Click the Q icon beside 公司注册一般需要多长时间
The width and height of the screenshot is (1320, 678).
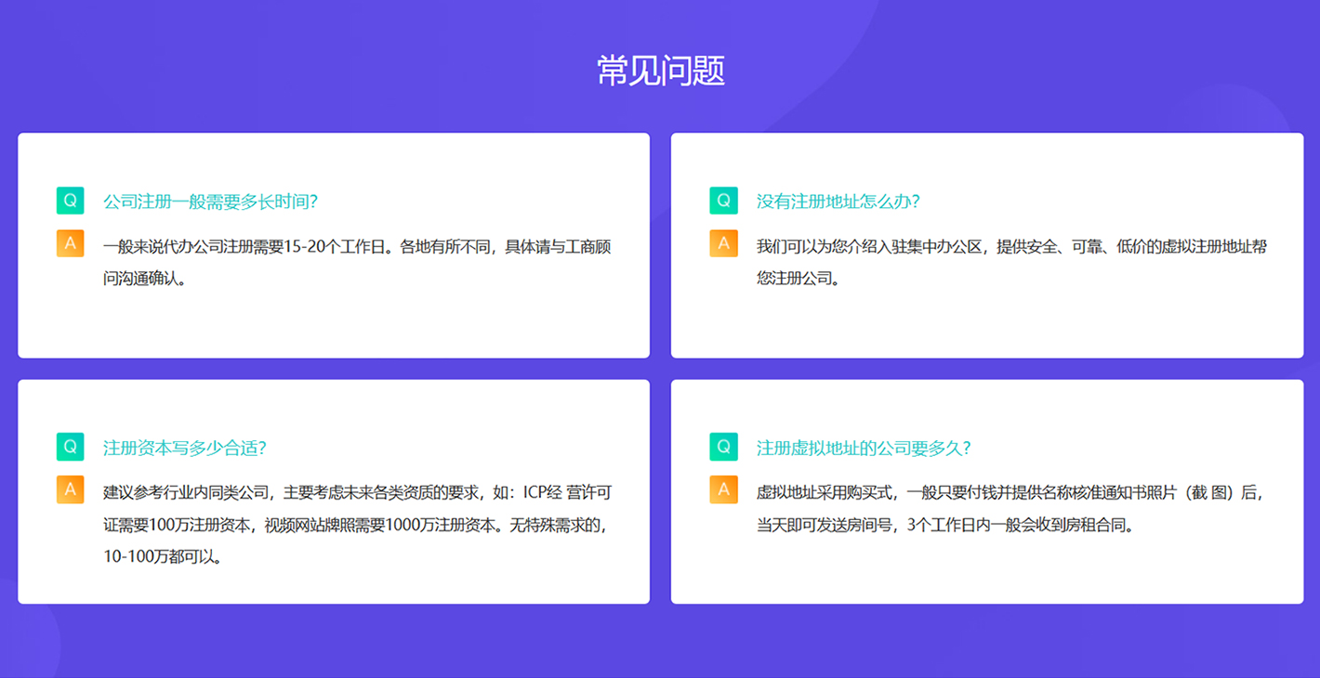coord(70,201)
